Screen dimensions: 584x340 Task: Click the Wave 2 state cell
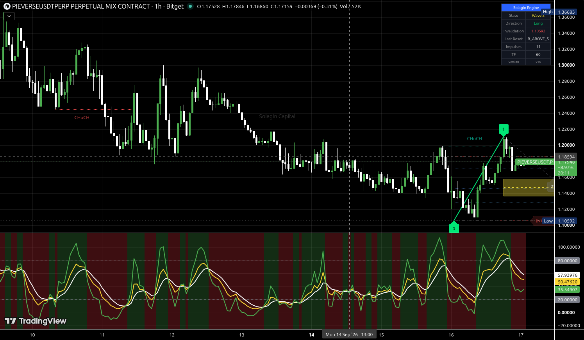pyautogui.click(x=538, y=16)
